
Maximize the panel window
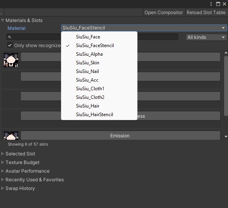218,4
